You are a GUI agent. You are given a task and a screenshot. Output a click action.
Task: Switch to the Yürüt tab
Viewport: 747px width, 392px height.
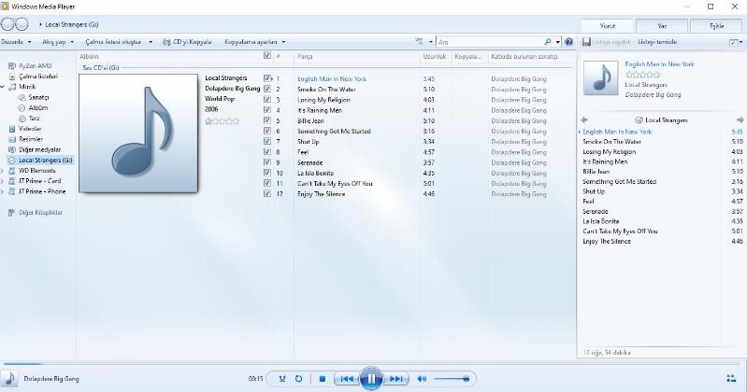pyautogui.click(x=608, y=26)
